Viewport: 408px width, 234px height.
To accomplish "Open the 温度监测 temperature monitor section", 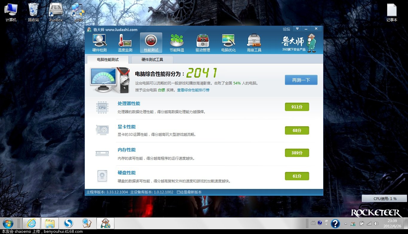I will (x=125, y=43).
